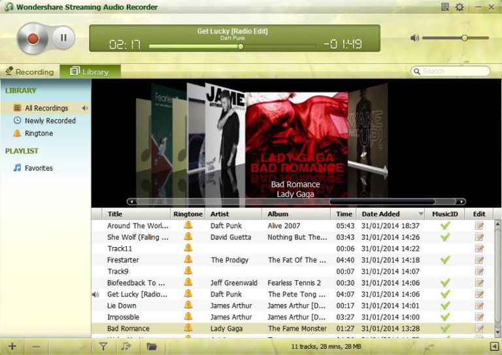
Task: Open the filter funnel tool
Action: click(x=103, y=347)
